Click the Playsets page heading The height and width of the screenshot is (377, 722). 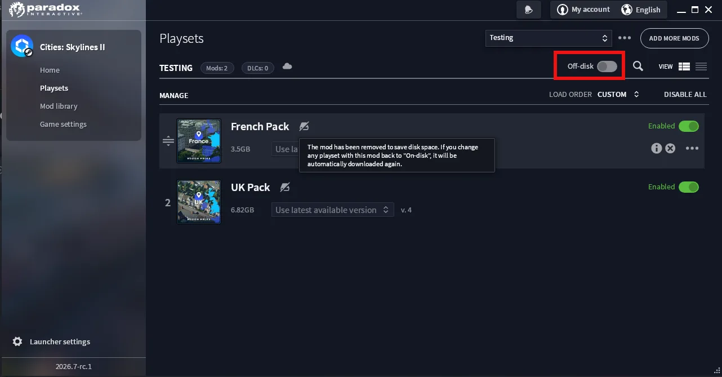(x=181, y=38)
